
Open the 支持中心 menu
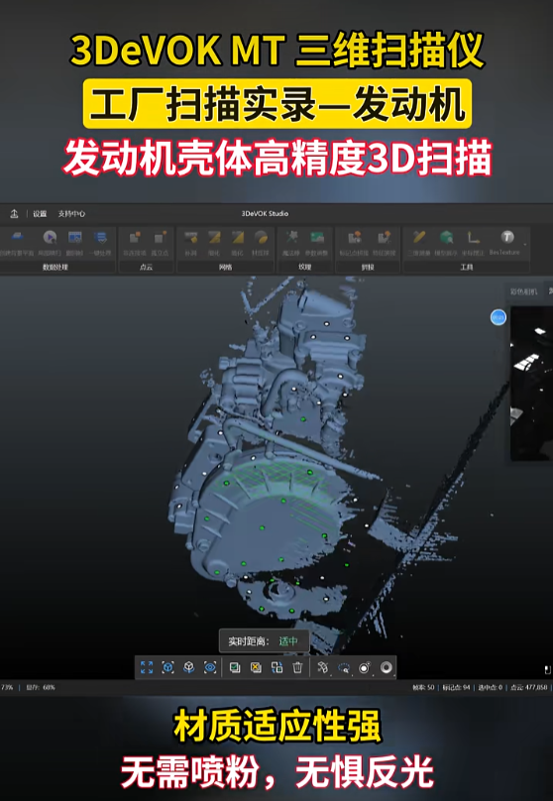[71, 213]
